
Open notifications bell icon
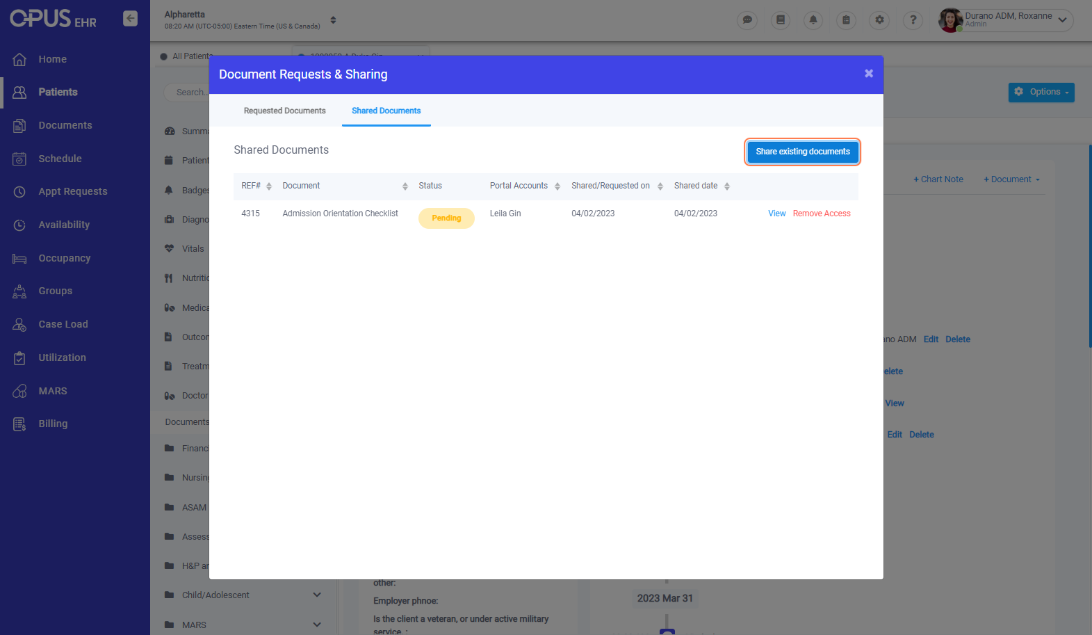pyautogui.click(x=813, y=20)
